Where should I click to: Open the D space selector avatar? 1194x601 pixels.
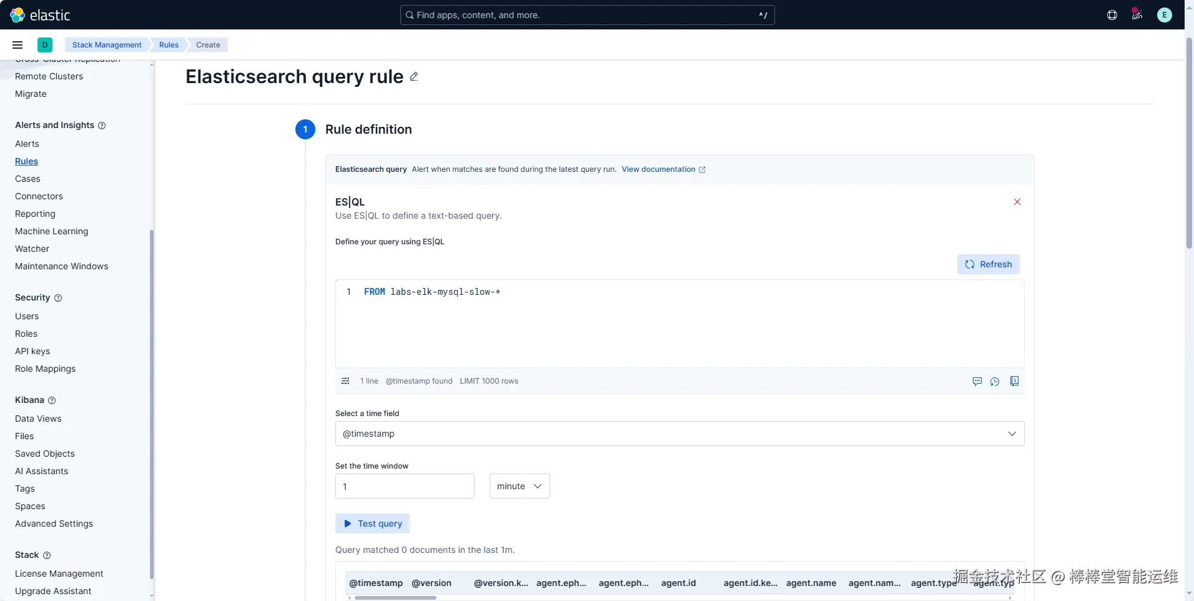[x=45, y=45]
